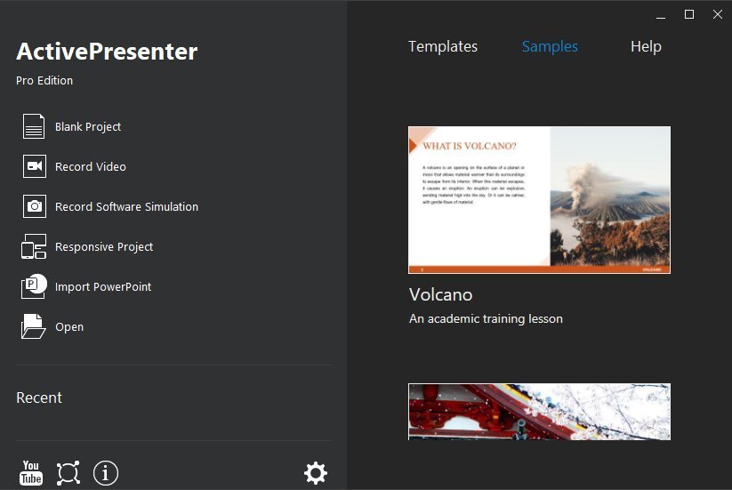Open the YouTube channel icon
732x490 pixels.
click(x=31, y=473)
